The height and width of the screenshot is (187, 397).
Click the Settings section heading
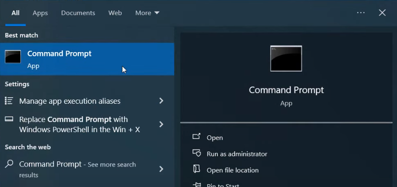(17, 84)
